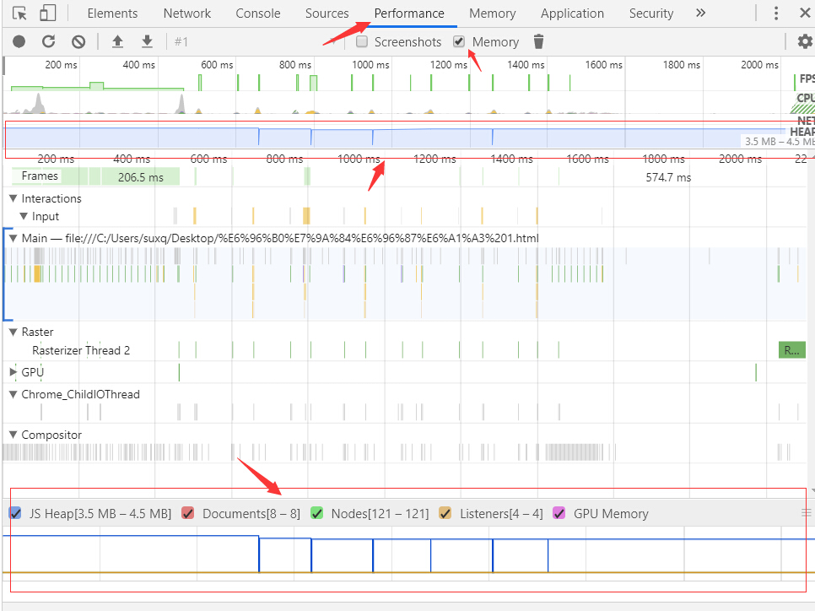Viewport: 815px width, 611px height.
Task: Toggle the device toolbar icon
Action: click(48, 14)
